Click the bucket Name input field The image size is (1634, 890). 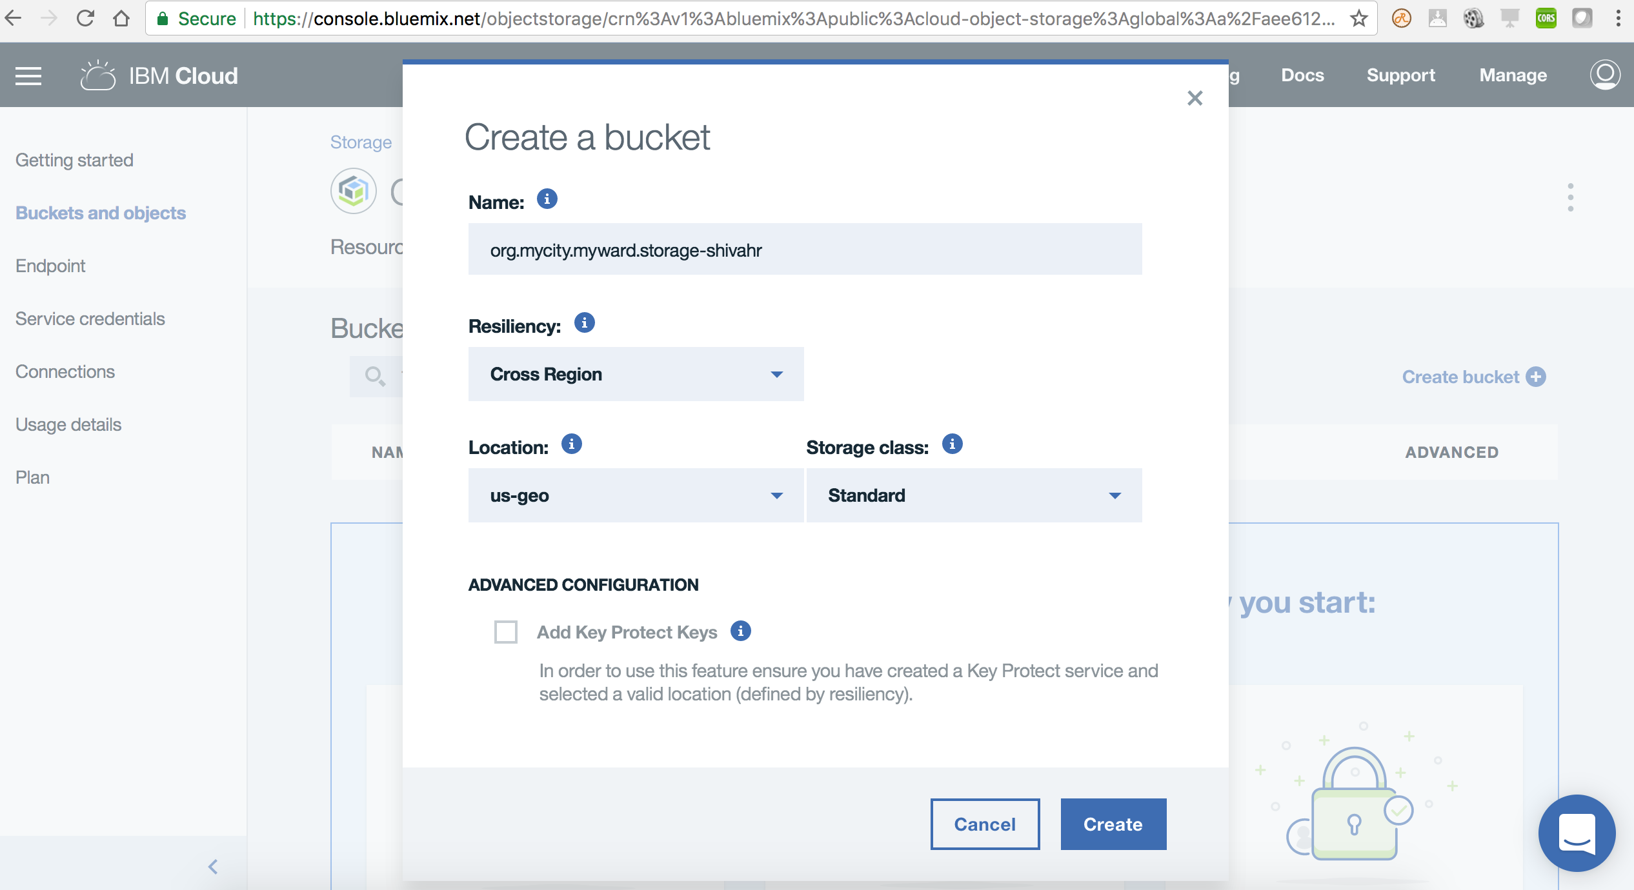click(805, 250)
